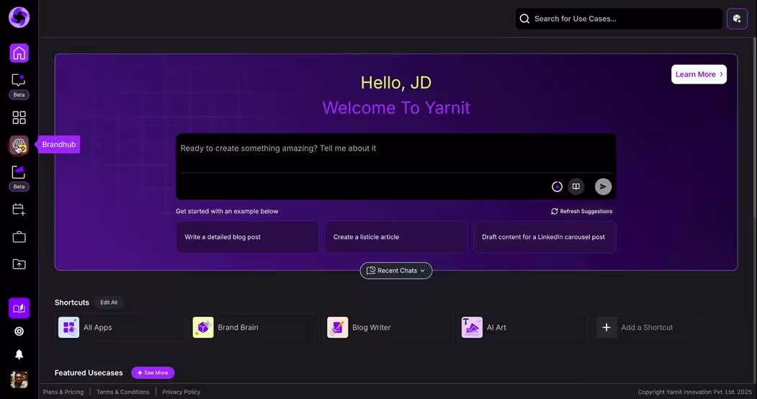Image resolution: width=757 pixels, height=399 pixels.
Task: Open the apps grid sidebar icon
Action: (19, 117)
